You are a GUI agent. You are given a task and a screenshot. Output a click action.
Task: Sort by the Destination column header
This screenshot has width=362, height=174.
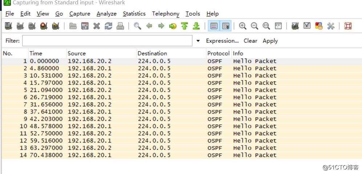tap(171, 54)
